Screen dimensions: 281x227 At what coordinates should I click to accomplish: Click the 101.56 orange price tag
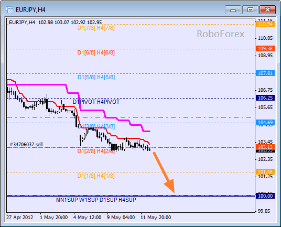pos(265,172)
